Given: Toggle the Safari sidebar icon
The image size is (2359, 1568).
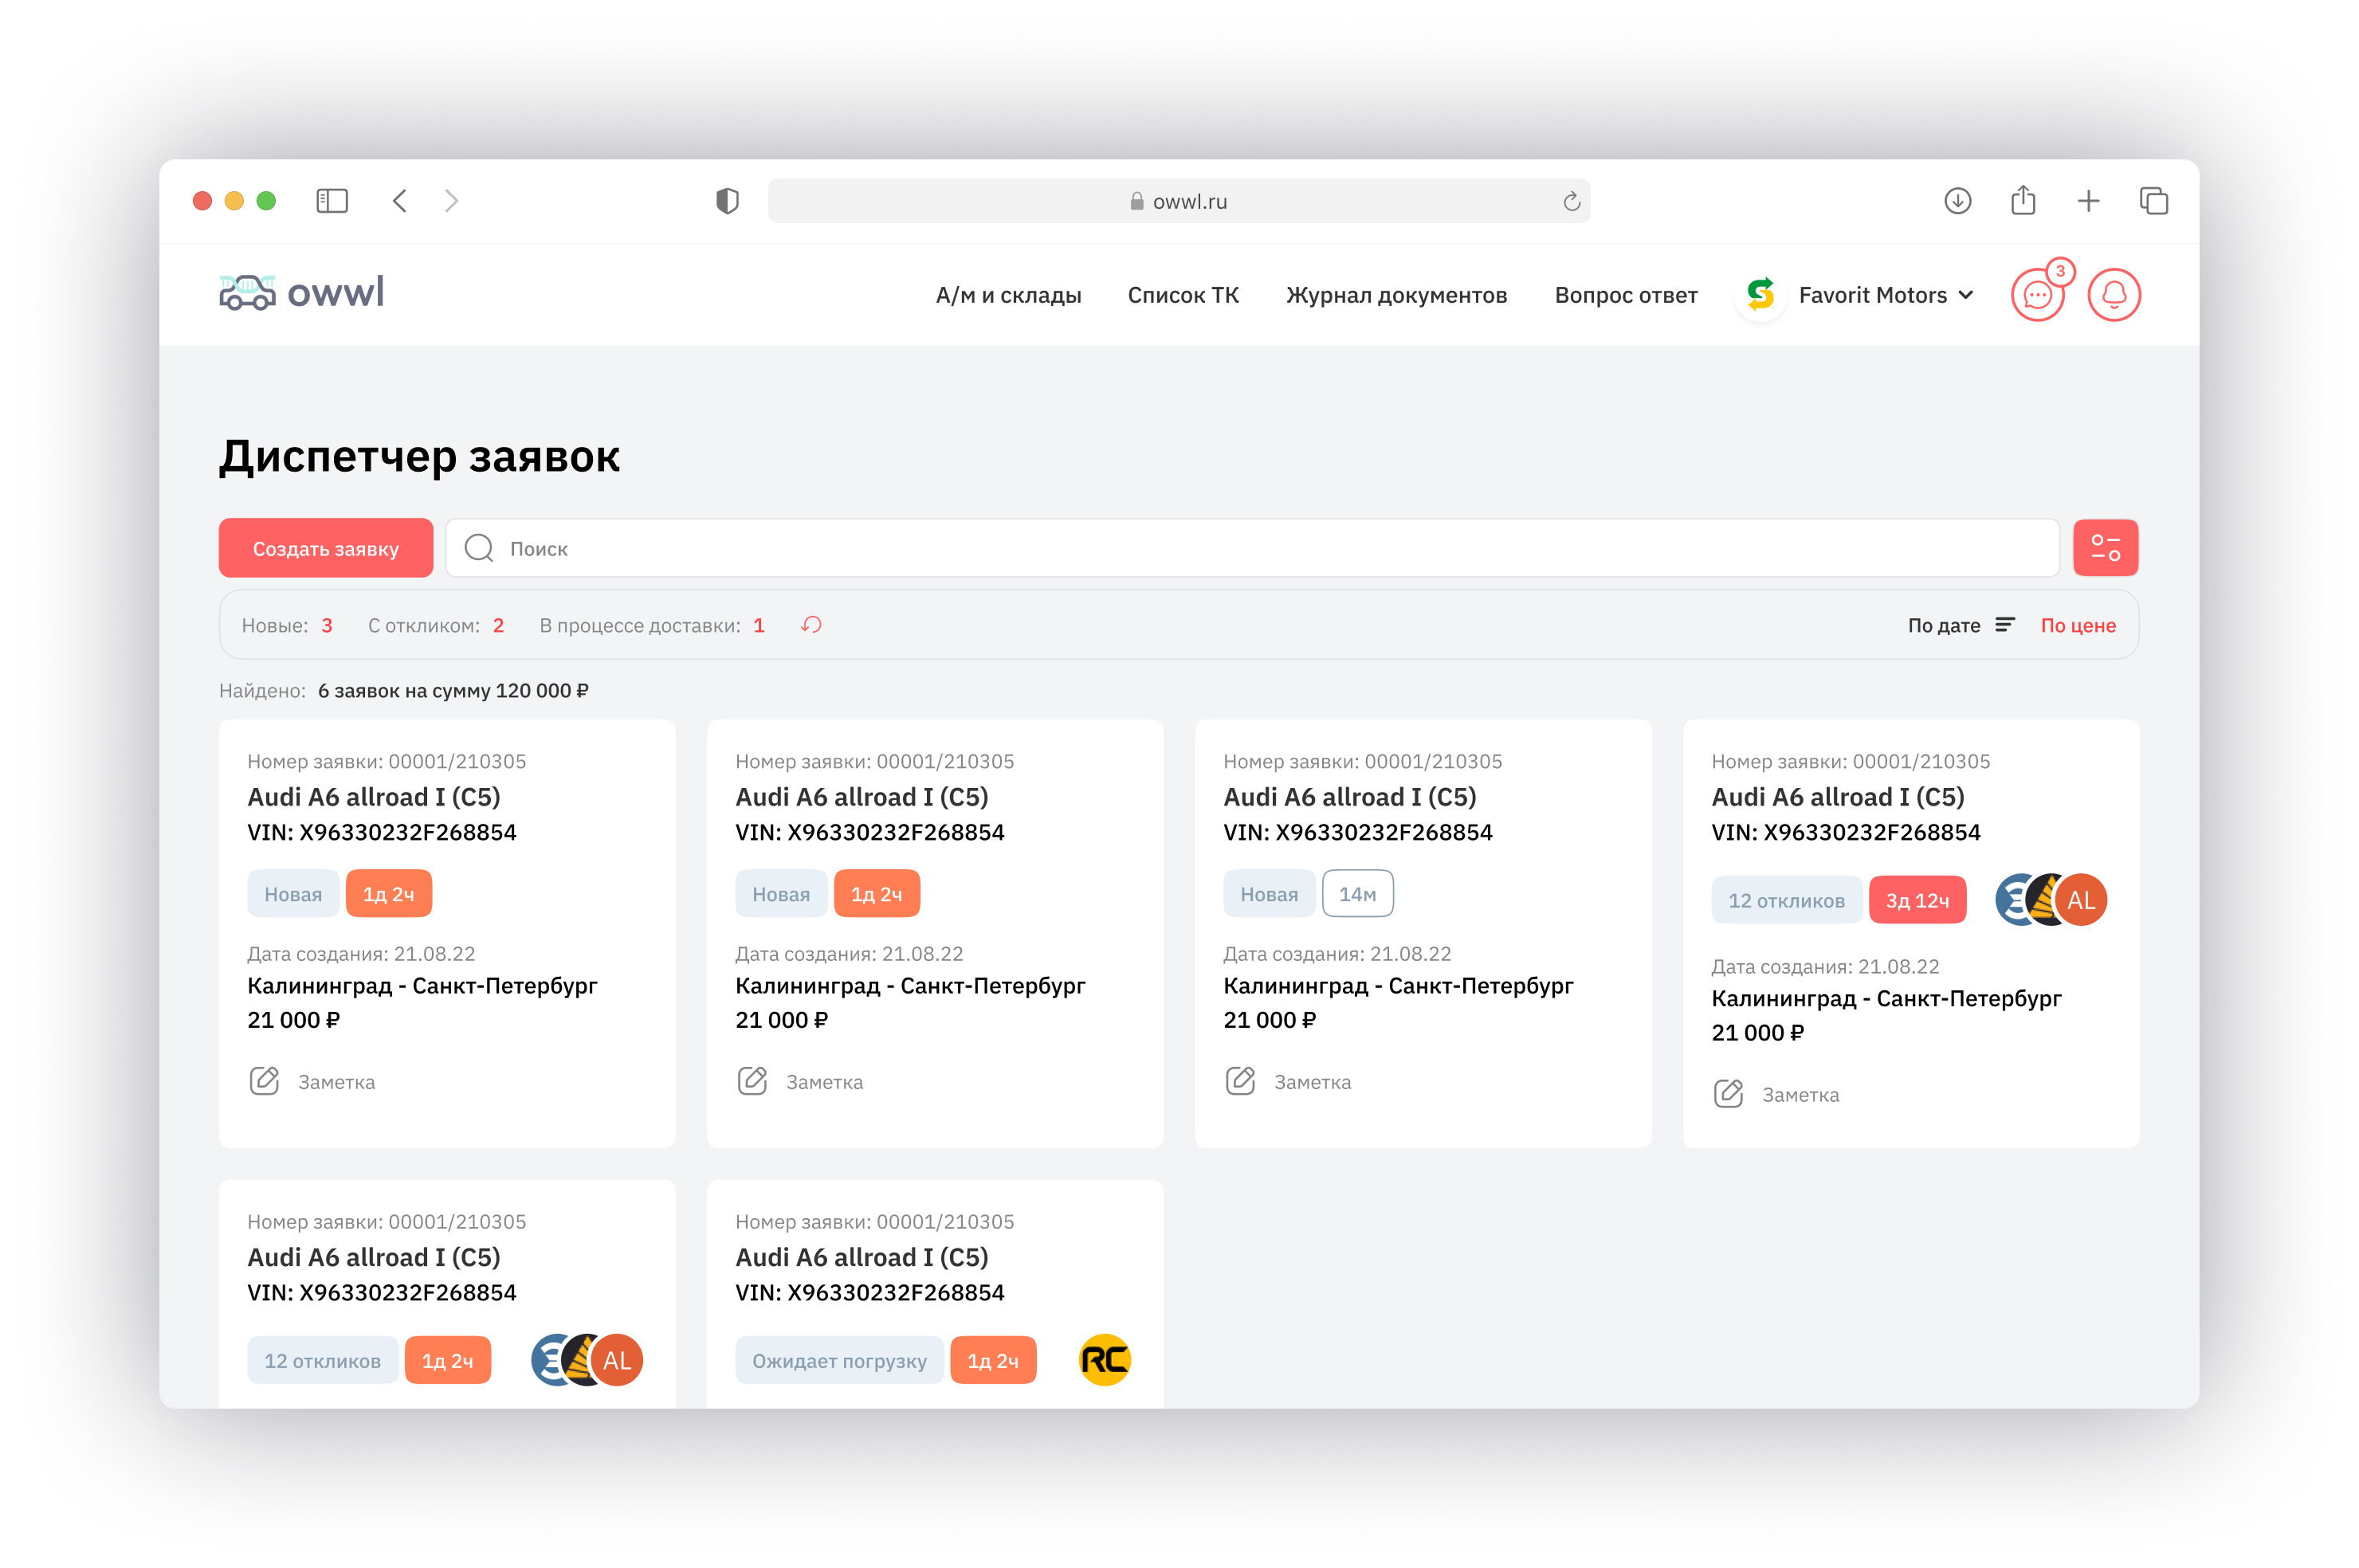Looking at the screenshot, I should [x=332, y=201].
